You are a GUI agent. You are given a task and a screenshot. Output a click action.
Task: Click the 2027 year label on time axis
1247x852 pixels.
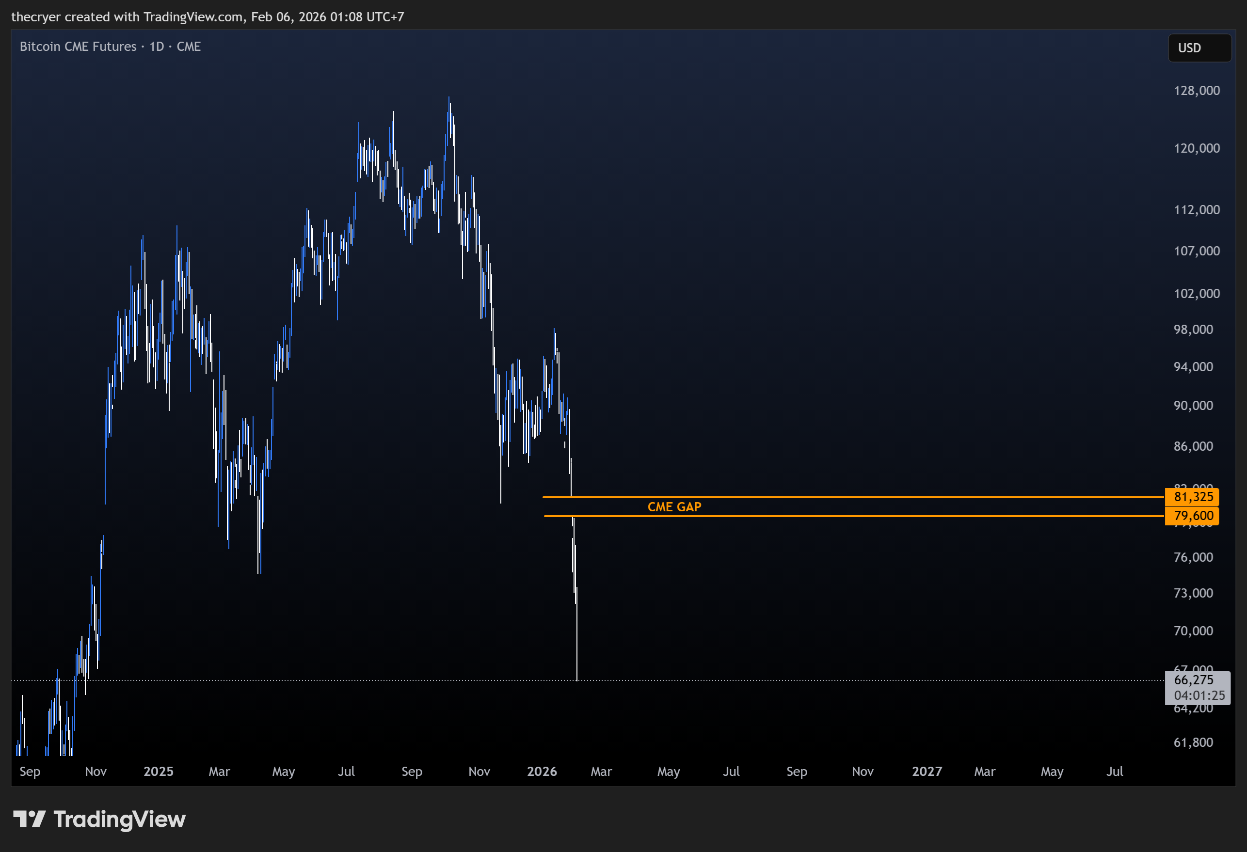pyautogui.click(x=927, y=772)
